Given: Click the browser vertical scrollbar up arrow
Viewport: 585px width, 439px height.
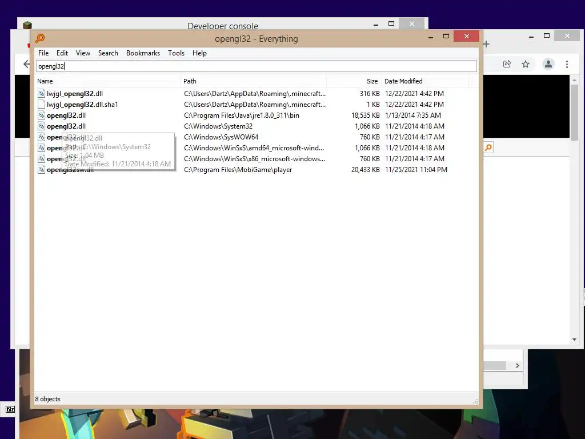Looking at the screenshot, I should point(574,80).
